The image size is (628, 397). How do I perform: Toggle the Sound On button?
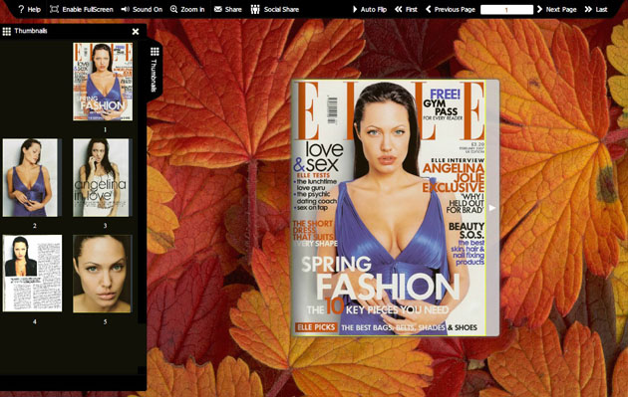tap(142, 9)
